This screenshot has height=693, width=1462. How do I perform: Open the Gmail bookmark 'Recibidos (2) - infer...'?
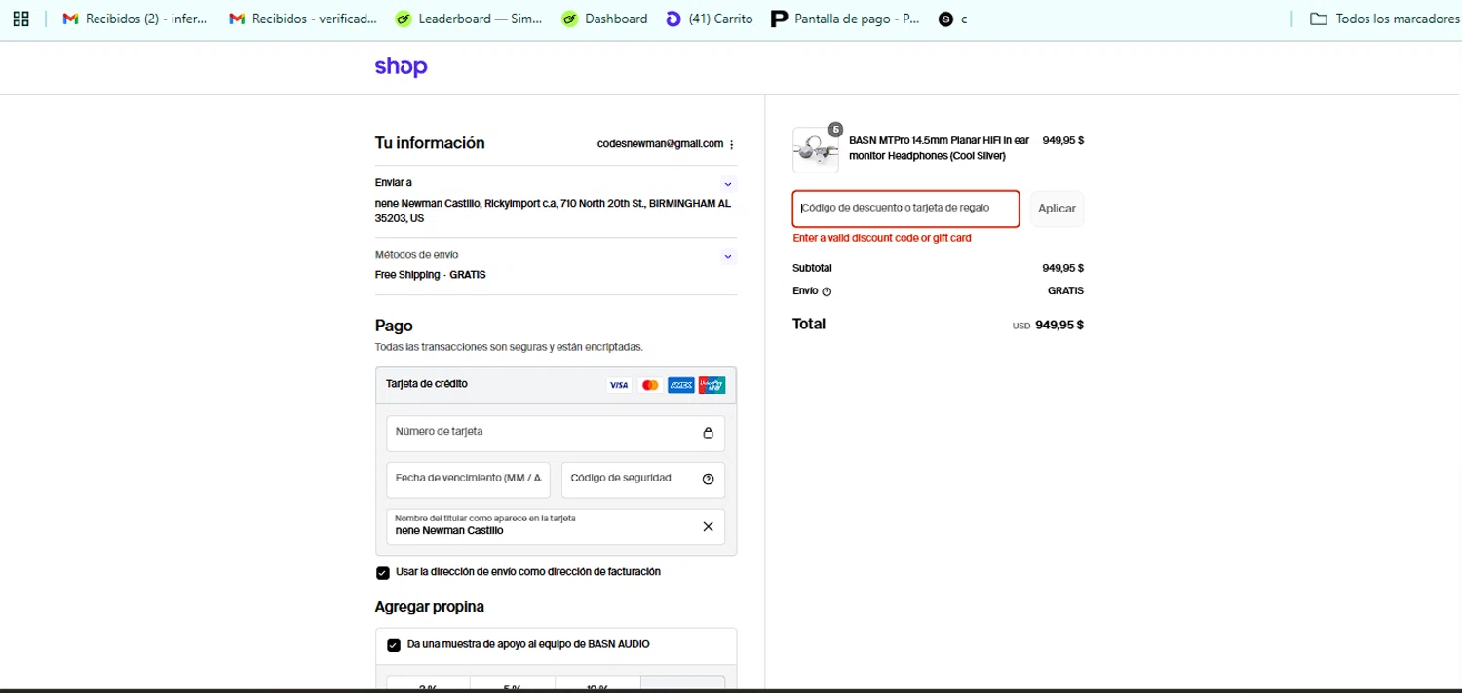pyautogui.click(x=135, y=19)
